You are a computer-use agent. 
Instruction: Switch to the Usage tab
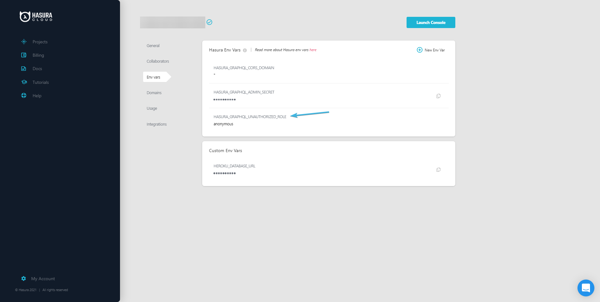click(x=152, y=108)
